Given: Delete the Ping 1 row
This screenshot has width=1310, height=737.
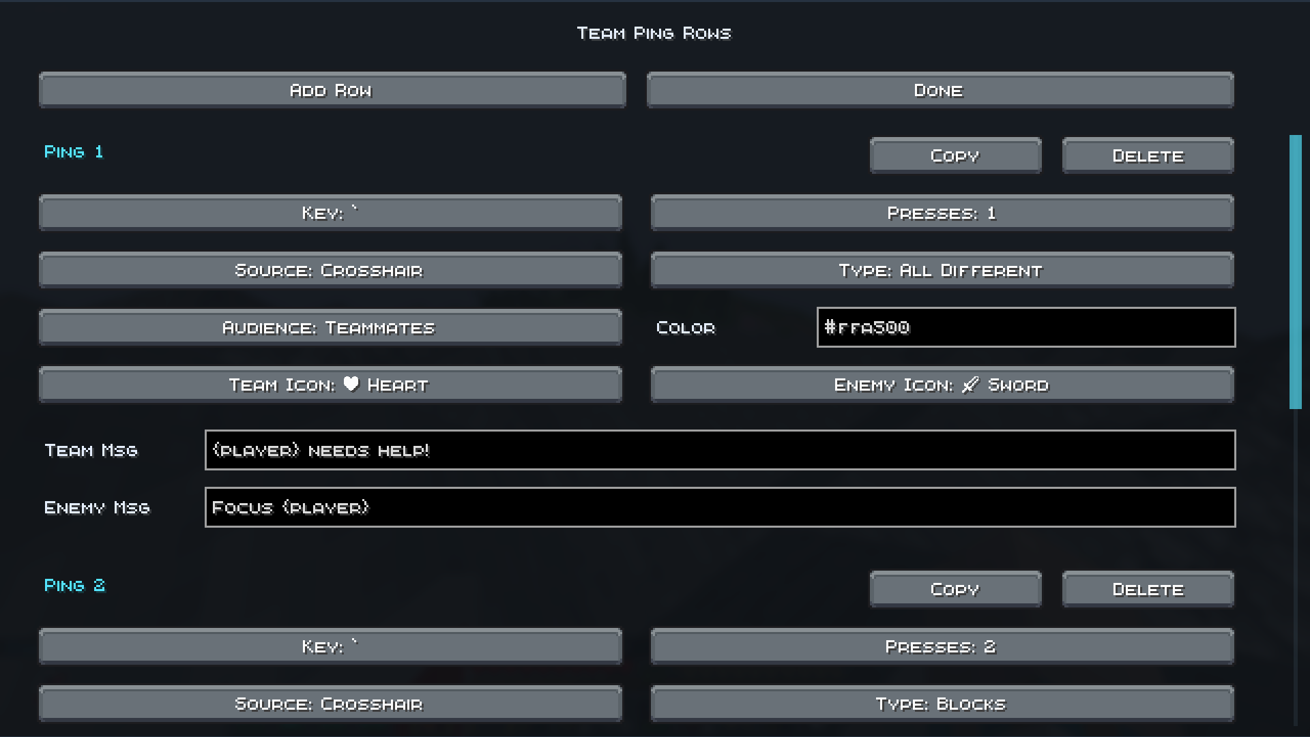Looking at the screenshot, I should (1148, 155).
